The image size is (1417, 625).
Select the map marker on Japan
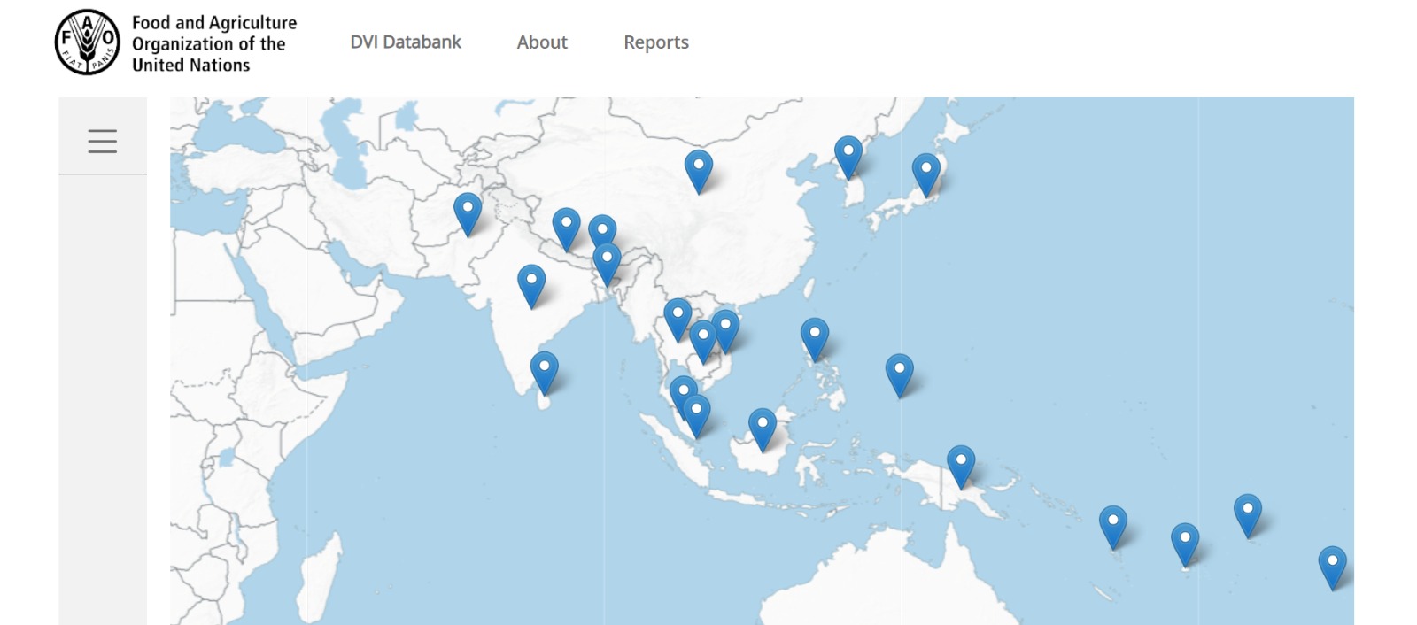coord(925,173)
